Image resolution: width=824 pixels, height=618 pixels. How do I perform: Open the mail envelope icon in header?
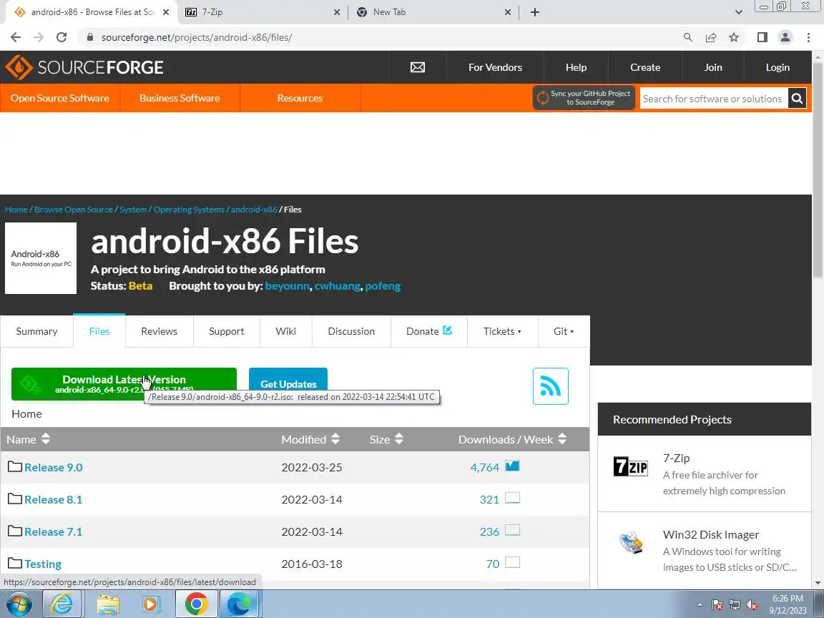pos(417,67)
